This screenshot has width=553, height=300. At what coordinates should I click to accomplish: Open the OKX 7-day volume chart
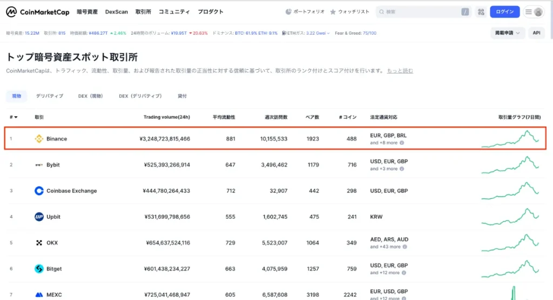[510, 243]
